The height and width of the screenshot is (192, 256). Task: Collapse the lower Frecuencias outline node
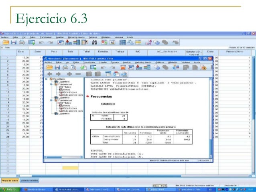[x=51, y=100]
